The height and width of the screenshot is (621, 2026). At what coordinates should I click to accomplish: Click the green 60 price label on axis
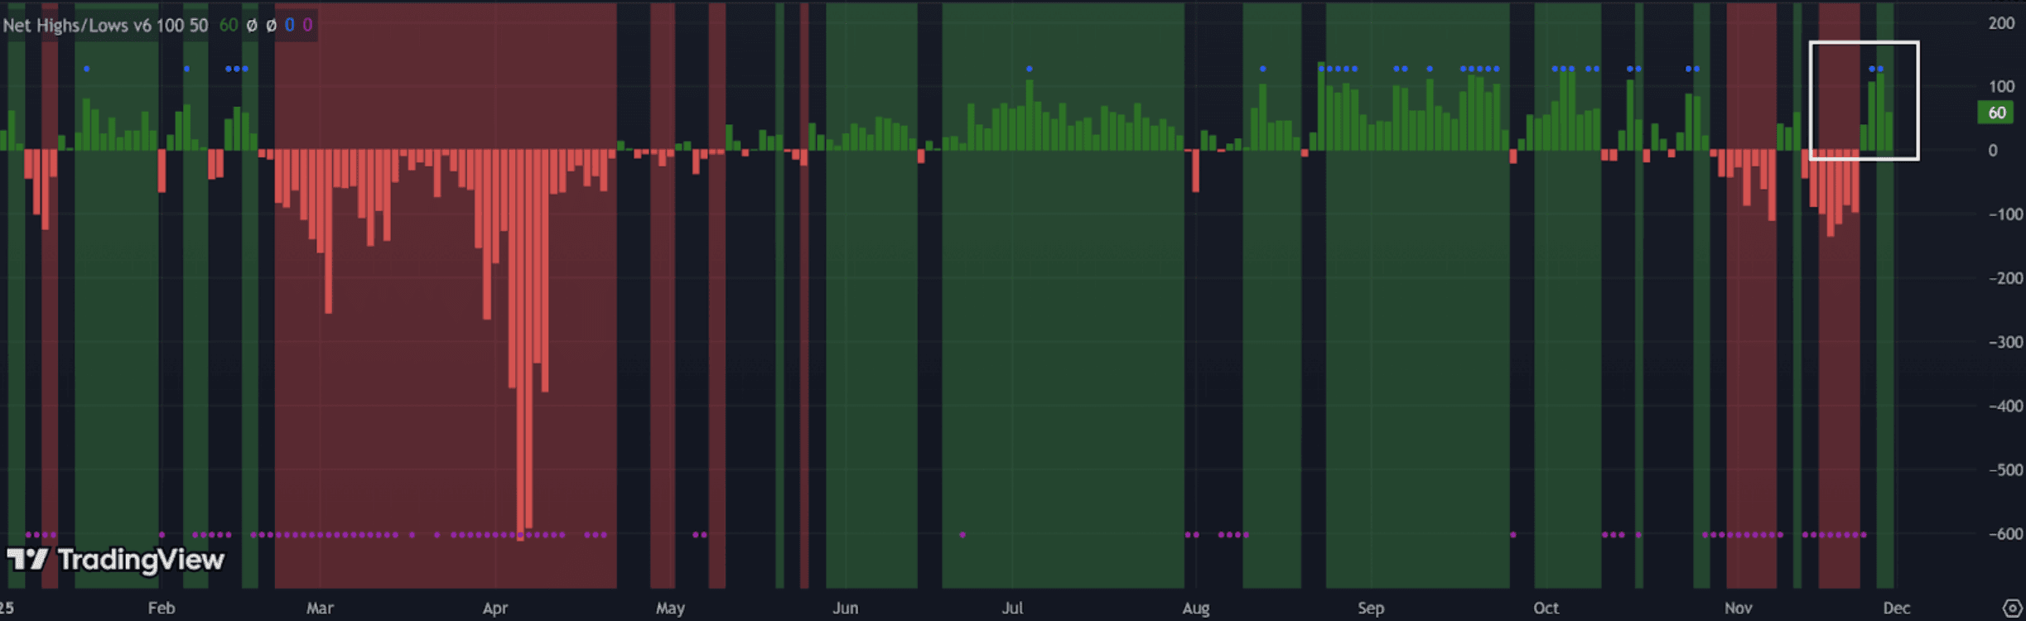click(1996, 113)
